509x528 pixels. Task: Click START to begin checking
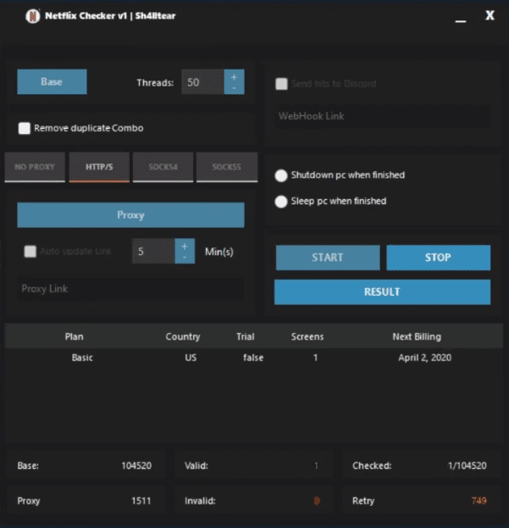(328, 258)
